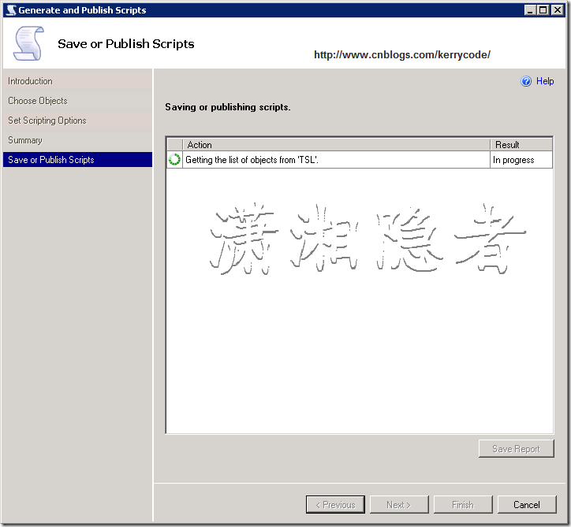
Task: Click the Result column header
Action: coord(521,145)
